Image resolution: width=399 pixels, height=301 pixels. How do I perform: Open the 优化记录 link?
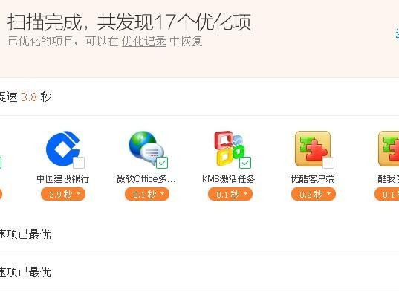(144, 41)
